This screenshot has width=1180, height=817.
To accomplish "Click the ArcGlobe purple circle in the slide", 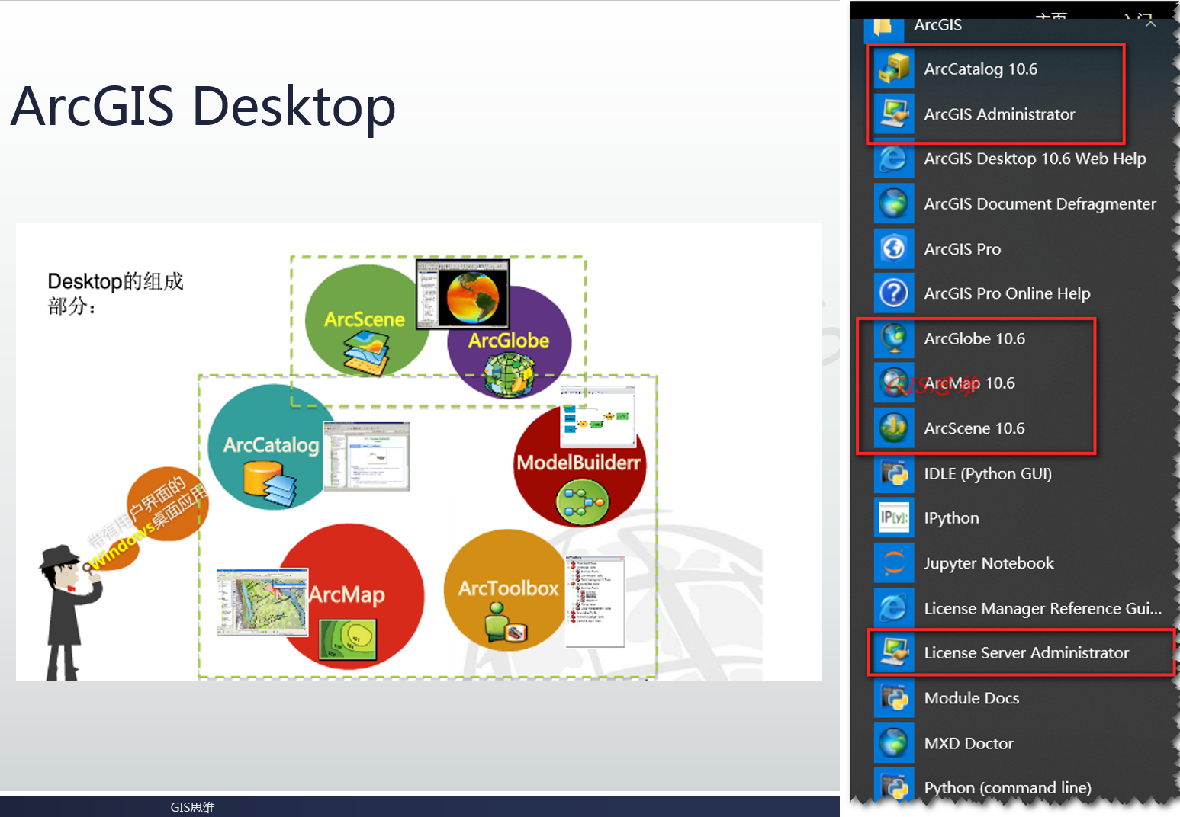I will pos(510,343).
